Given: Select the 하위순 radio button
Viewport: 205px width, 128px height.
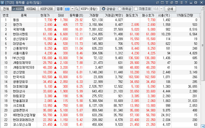Looking at the screenshot, I should 119,9.
